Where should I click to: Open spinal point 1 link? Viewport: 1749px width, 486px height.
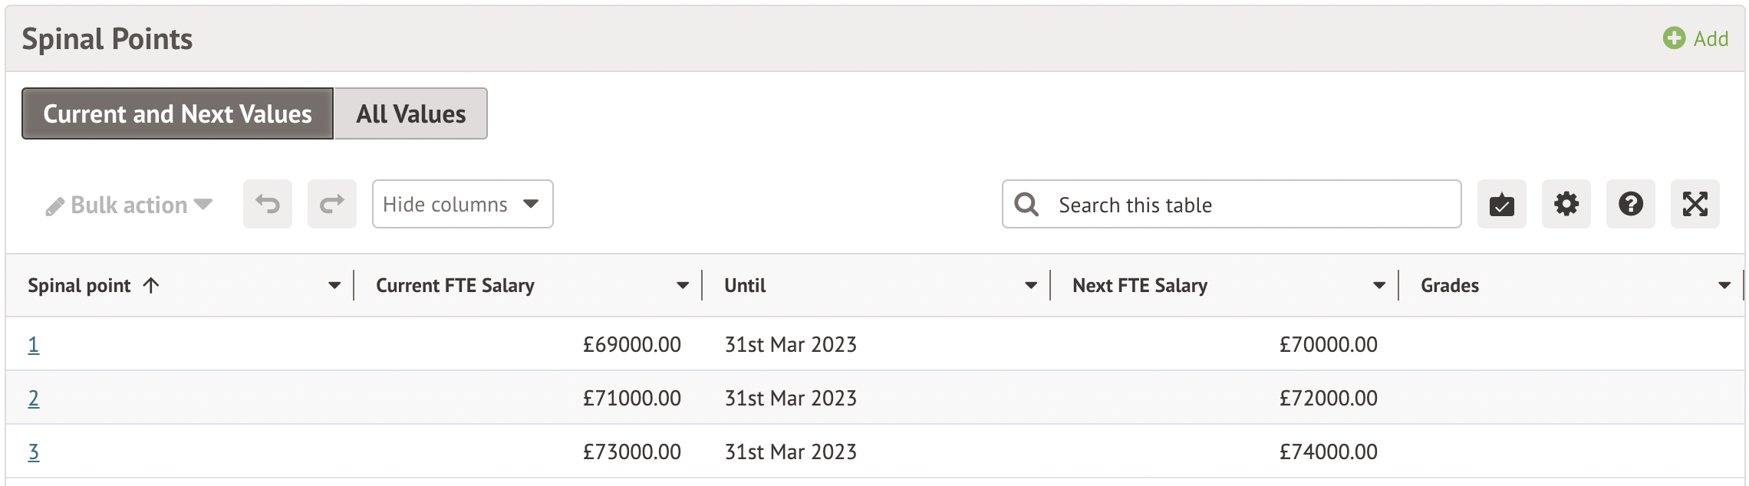pyautogui.click(x=34, y=345)
